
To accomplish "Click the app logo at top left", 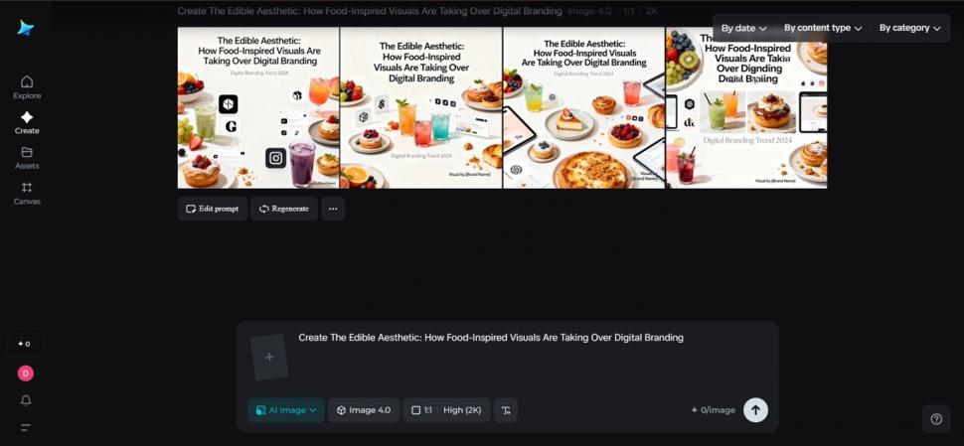I will [x=25, y=28].
